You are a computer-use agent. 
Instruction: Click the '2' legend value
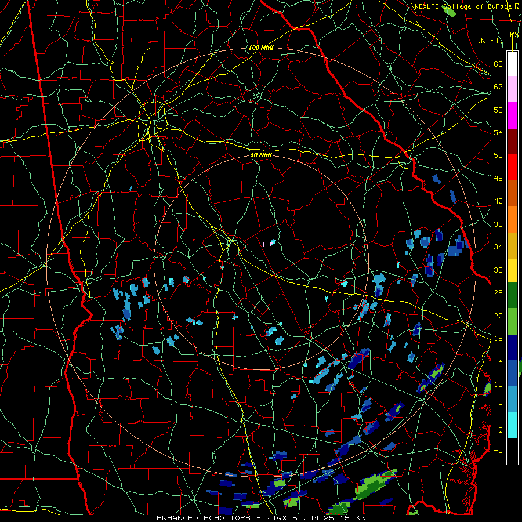point(501,430)
